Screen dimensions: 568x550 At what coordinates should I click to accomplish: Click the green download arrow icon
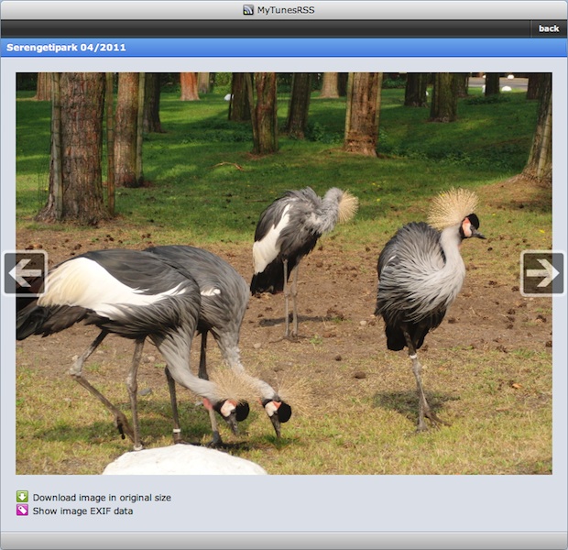point(22,497)
